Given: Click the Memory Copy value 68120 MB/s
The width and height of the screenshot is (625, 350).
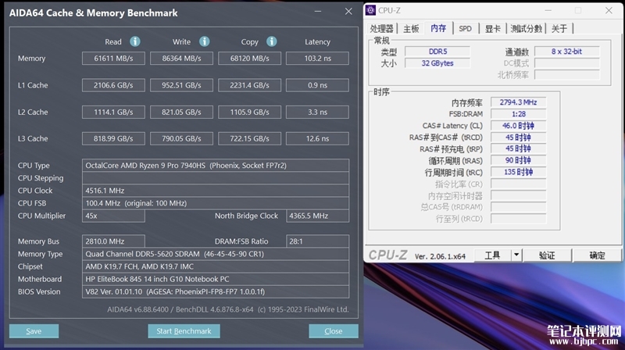Looking at the screenshot, I should coord(249,58).
